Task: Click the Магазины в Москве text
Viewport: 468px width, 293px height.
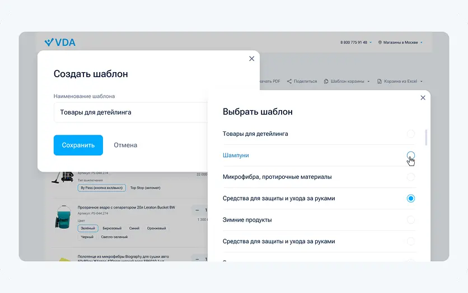Action: (401, 42)
